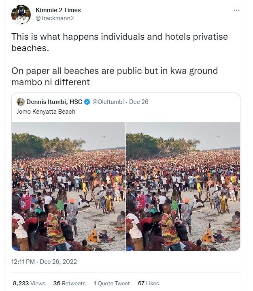The height and width of the screenshot is (291, 253).
Task: Go to the @Trackmann2 handle
Action: [x=55, y=18]
